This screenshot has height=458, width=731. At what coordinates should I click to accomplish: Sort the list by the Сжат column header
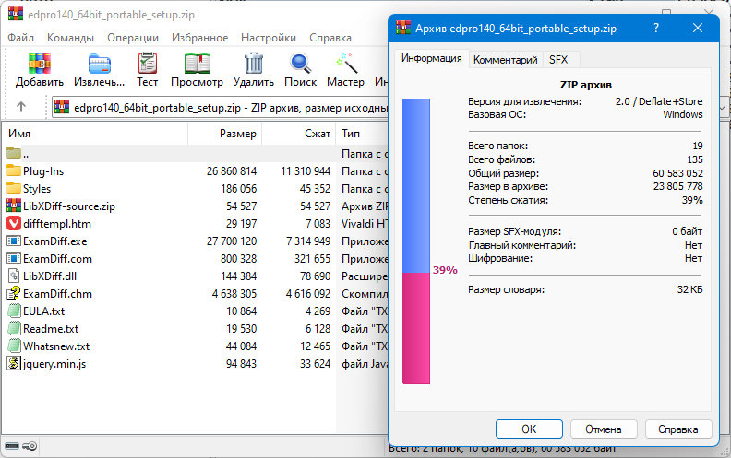(299, 134)
